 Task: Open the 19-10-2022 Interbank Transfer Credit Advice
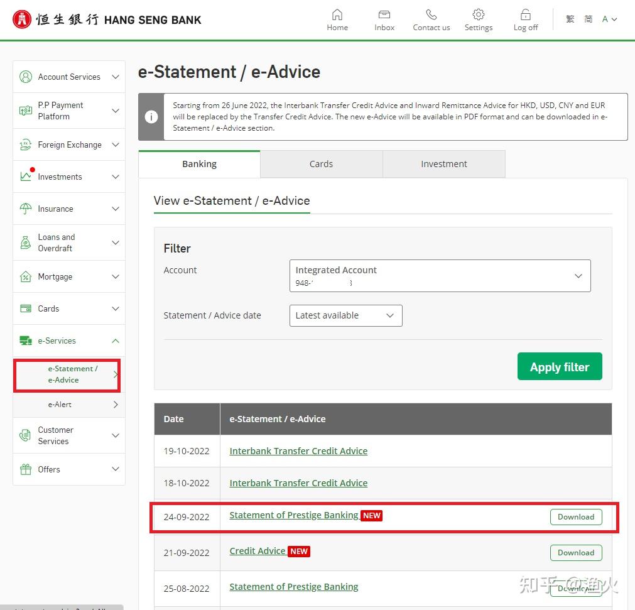(x=298, y=451)
